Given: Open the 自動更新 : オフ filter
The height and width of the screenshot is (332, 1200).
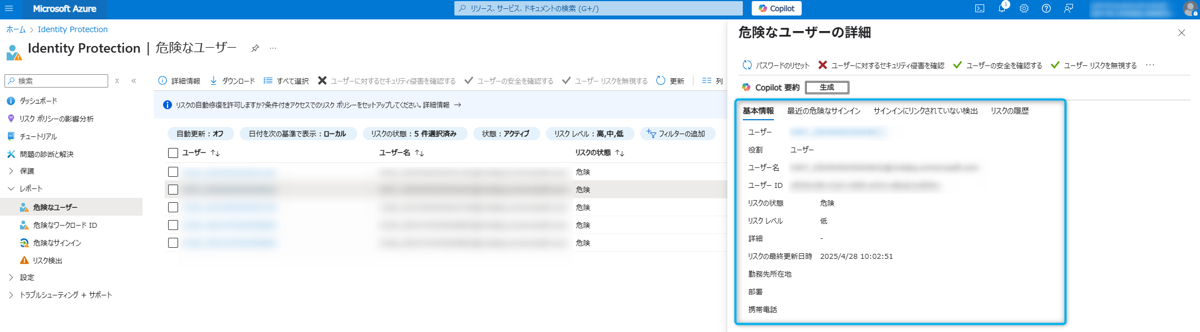Looking at the screenshot, I should coord(200,134).
